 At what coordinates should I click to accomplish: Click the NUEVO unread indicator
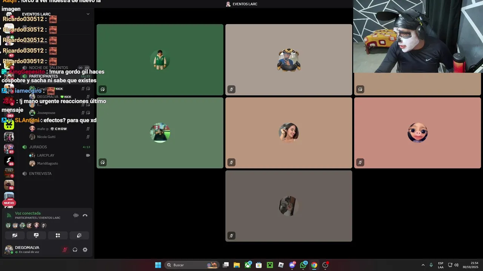coord(9,203)
